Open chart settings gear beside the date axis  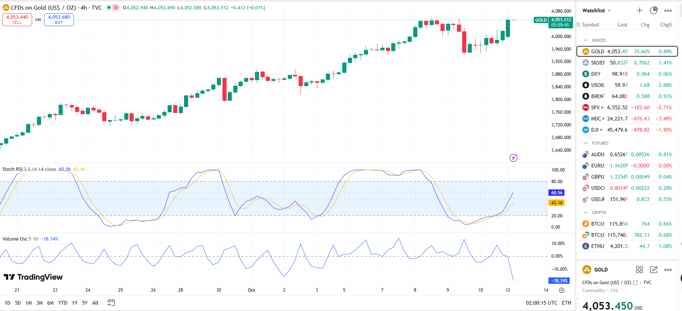[x=561, y=290]
